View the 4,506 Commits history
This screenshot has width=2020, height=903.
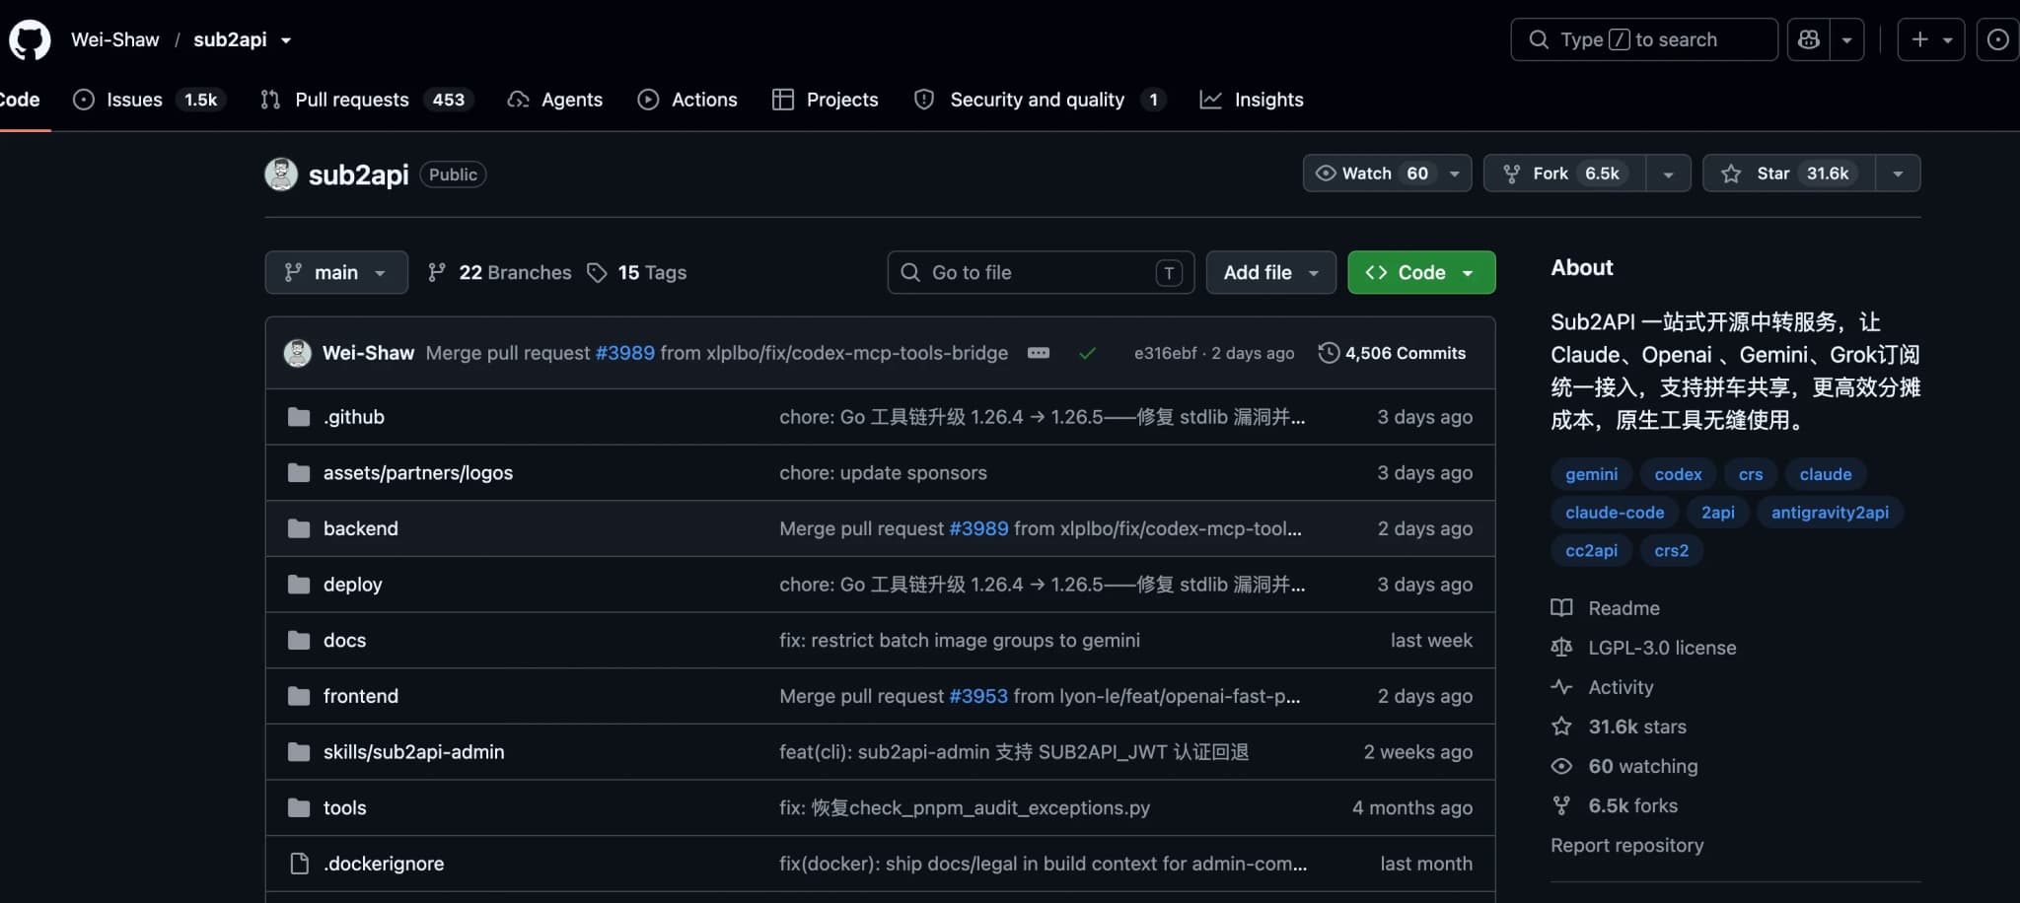(x=1392, y=353)
